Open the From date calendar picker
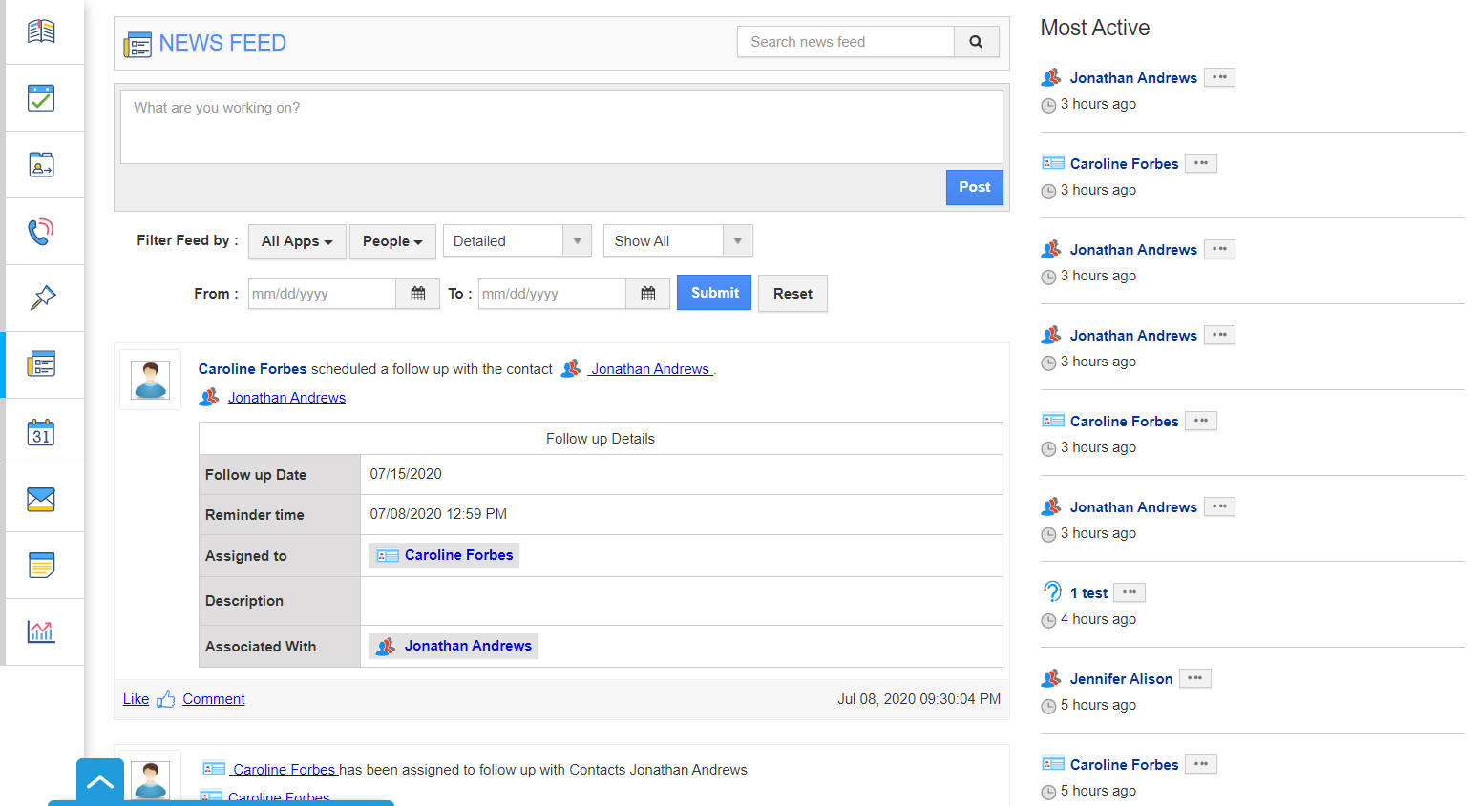The height and width of the screenshot is (806, 1478). (417, 294)
